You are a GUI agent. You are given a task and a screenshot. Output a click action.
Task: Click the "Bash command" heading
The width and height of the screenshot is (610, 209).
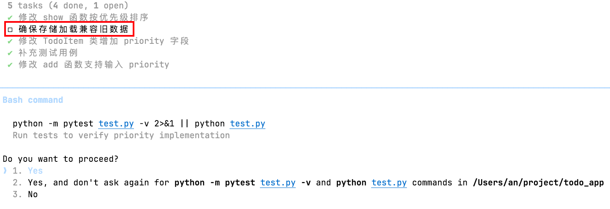(33, 100)
